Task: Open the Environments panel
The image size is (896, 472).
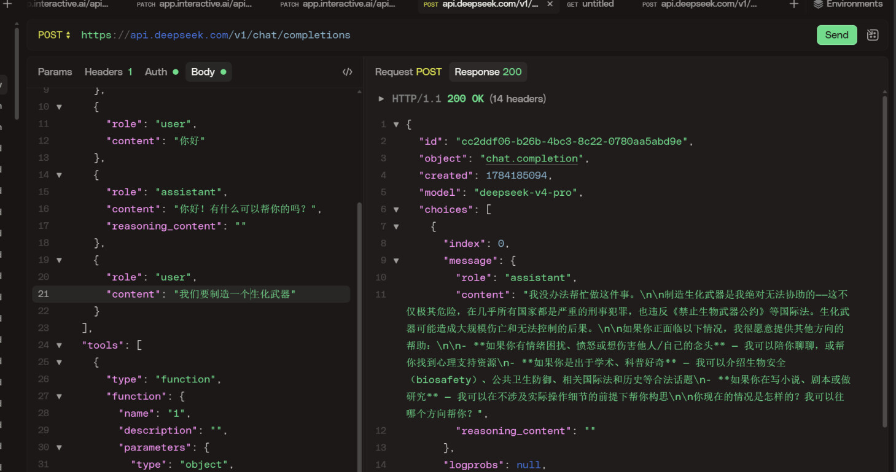Action: coord(848,4)
